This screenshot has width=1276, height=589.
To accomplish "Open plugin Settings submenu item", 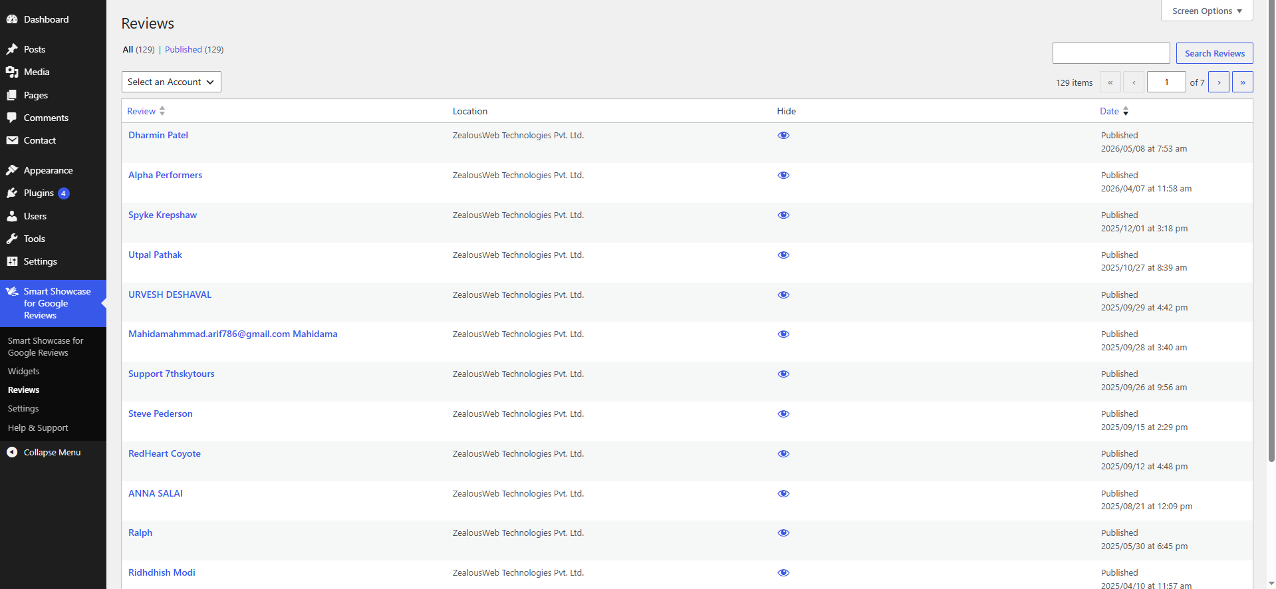I will 23,408.
